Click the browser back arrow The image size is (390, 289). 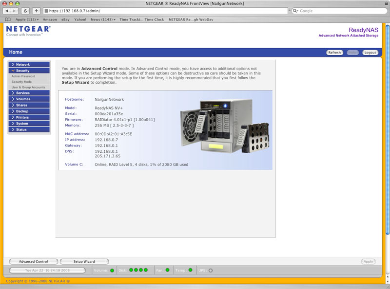[7, 10]
